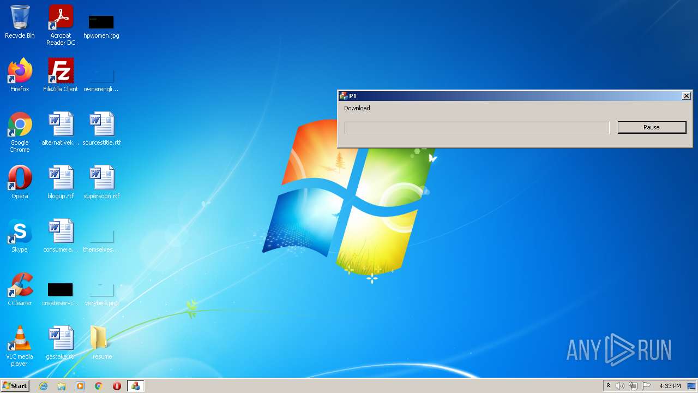Viewport: 698px width, 393px height.
Task: Open Internet Explorer from taskbar
Action: pyautogui.click(x=43, y=386)
